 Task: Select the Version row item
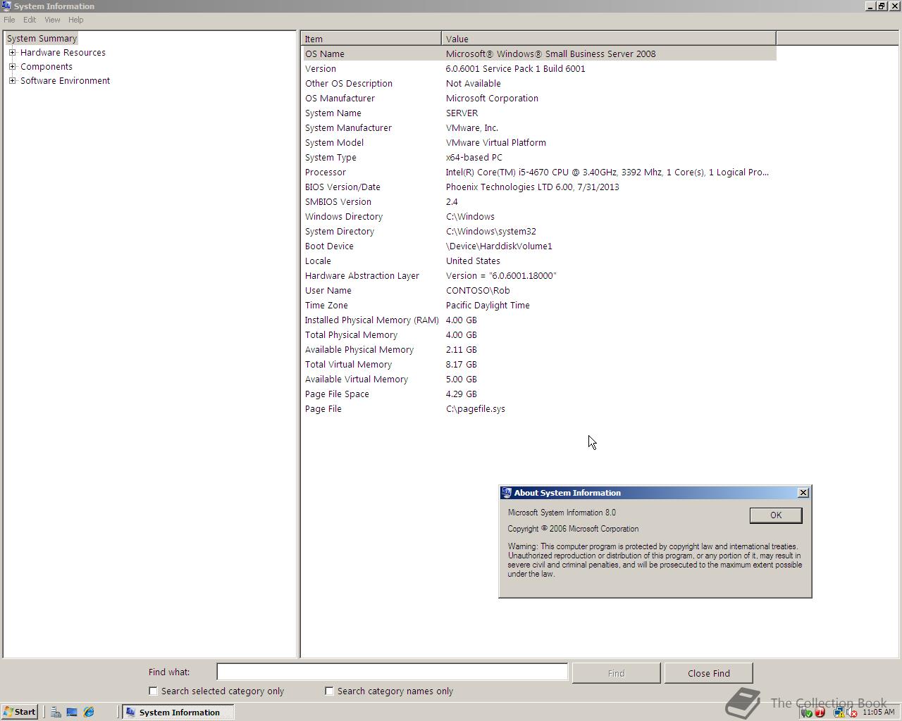(x=320, y=68)
